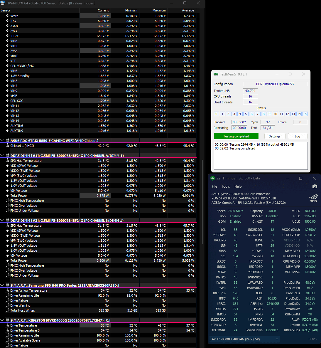Click the bolt icon beside +12V sensor
This screenshot has width=321, height=348.
pos(8,36)
